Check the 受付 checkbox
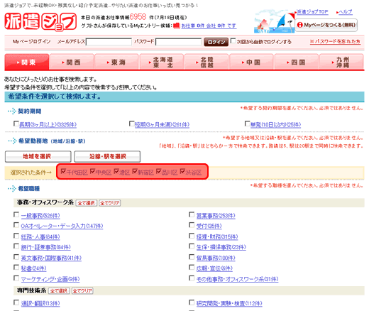369x311 pixels. pos(192,225)
